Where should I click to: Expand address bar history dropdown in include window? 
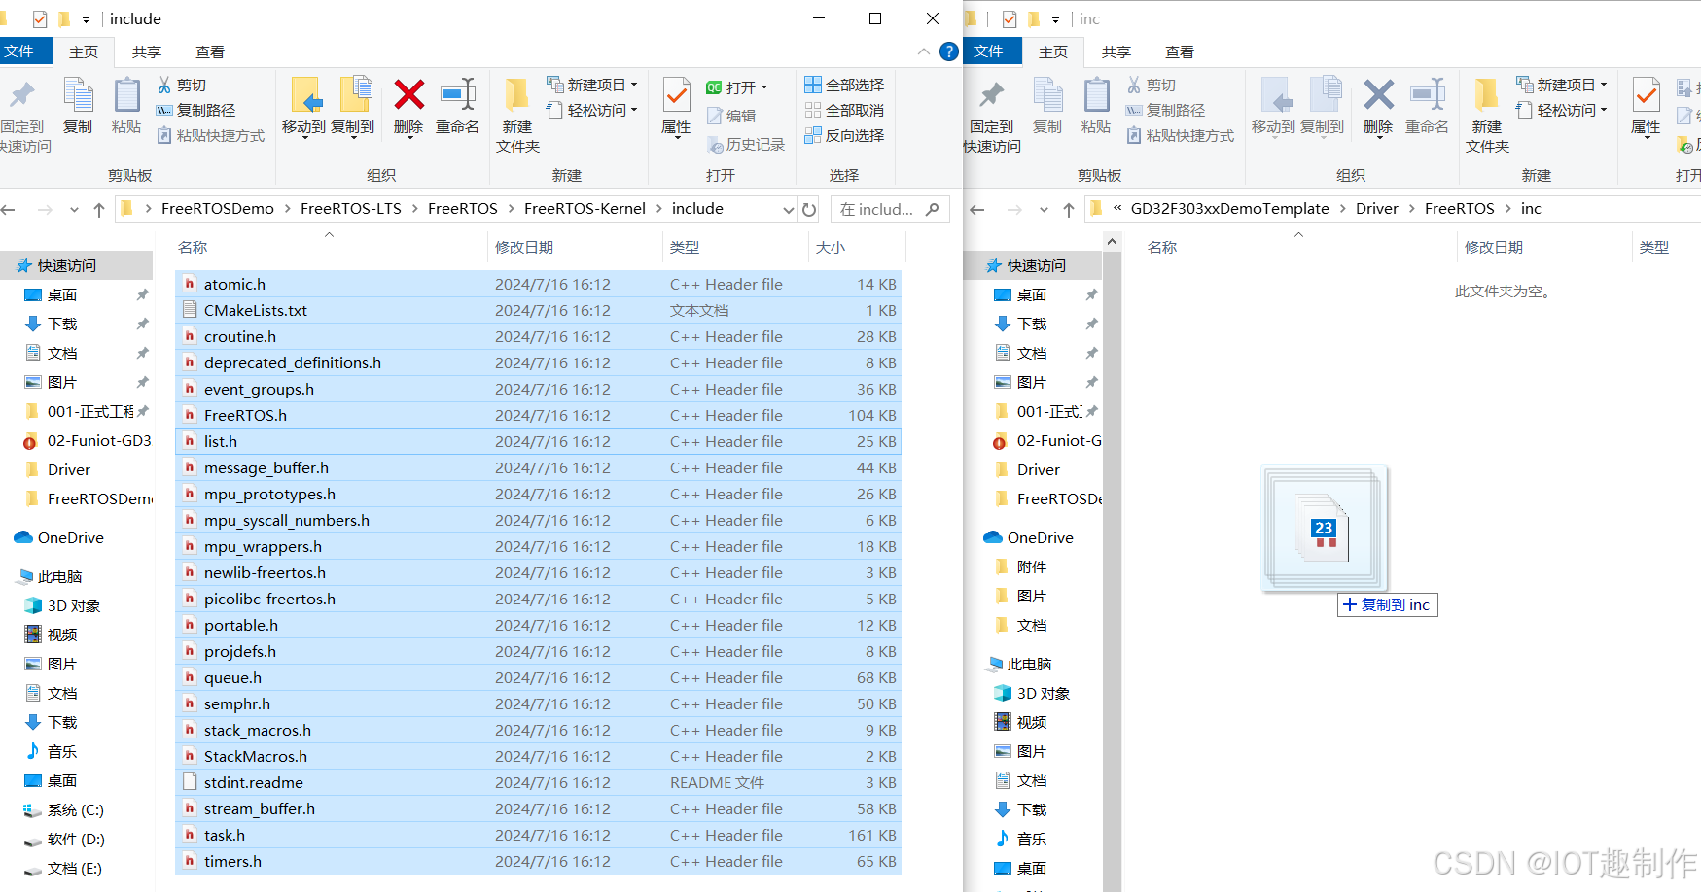pyautogui.click(x=789, y=209)
